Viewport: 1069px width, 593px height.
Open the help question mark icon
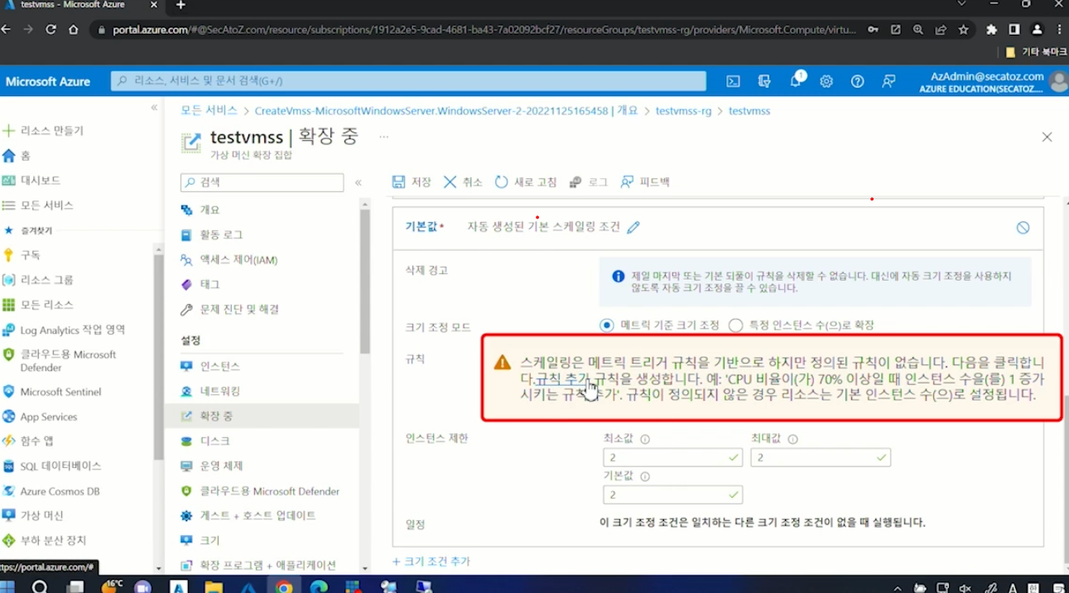click(x=858, y=81)
